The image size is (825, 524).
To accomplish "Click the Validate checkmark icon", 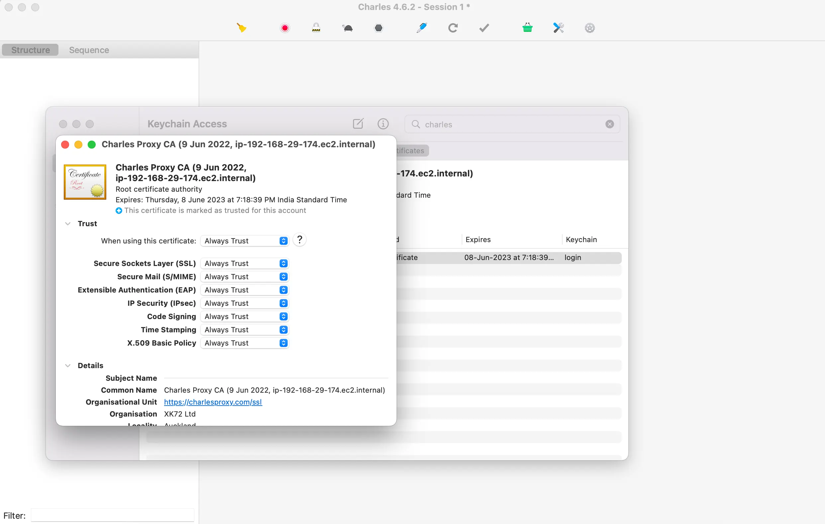I will [x=484, y=28].
